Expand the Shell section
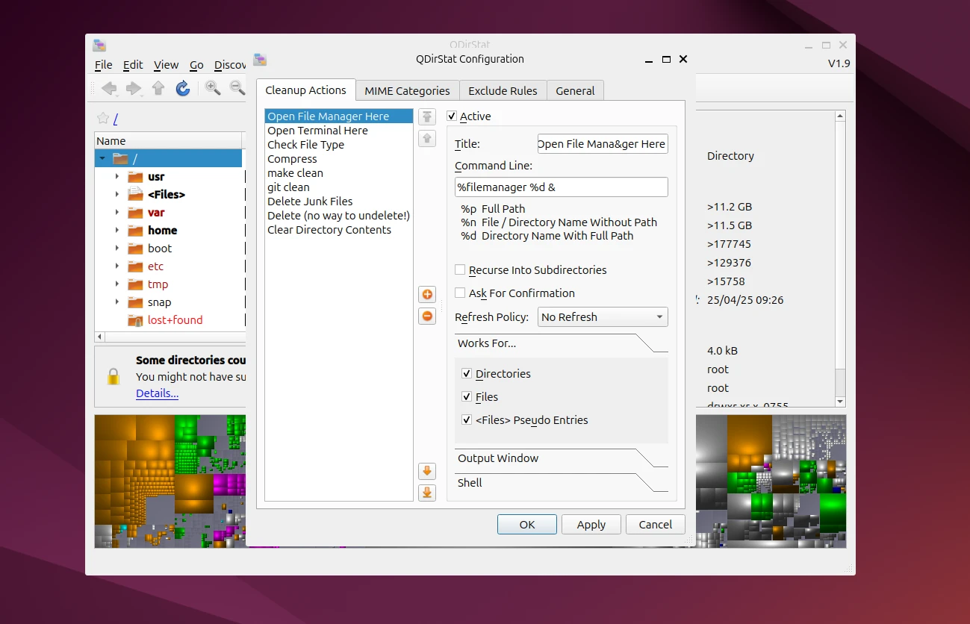 [562, 483]
